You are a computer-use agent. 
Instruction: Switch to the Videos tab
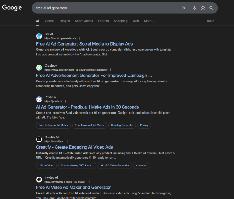(49, 21)
